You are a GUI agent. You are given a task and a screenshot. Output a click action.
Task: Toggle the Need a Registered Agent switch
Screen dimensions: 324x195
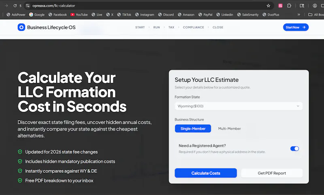point(294,148)
